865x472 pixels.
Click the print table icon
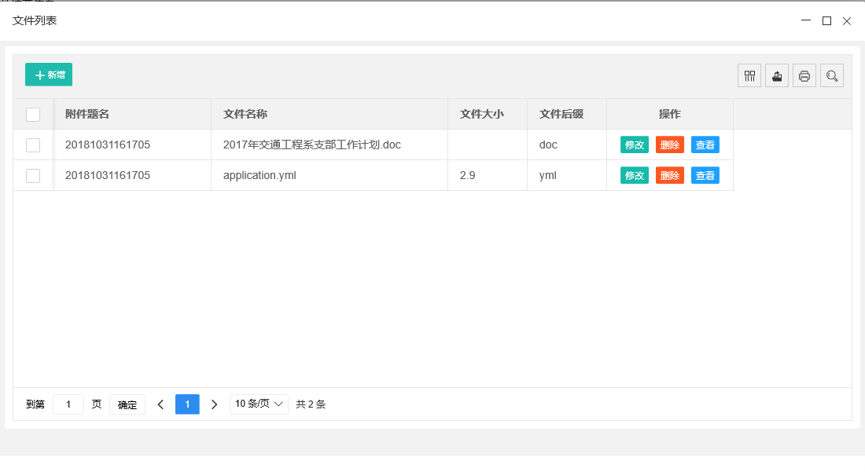(x=804, y=76)
